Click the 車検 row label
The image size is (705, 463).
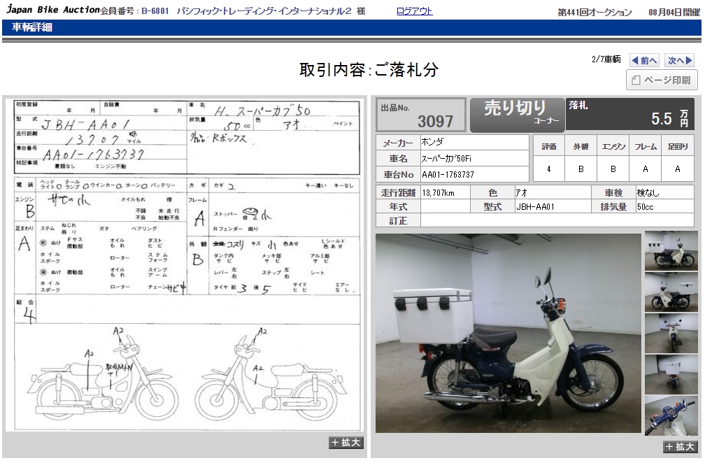pyautogui.click(x=613, y=193)
